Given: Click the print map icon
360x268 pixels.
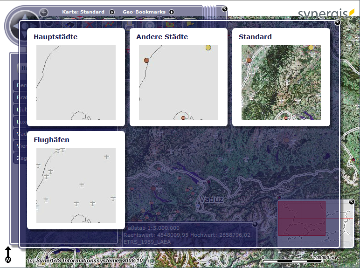Looking at the screenshot, I should (130, 24).
